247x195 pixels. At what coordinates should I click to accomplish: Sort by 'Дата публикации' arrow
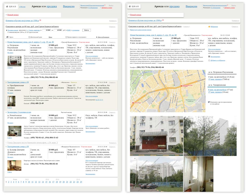tap(97, 37)
